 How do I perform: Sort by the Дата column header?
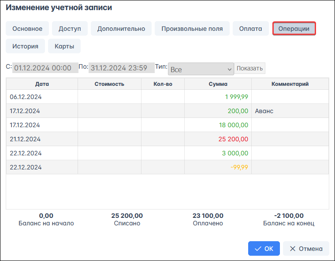pos(42,84)
